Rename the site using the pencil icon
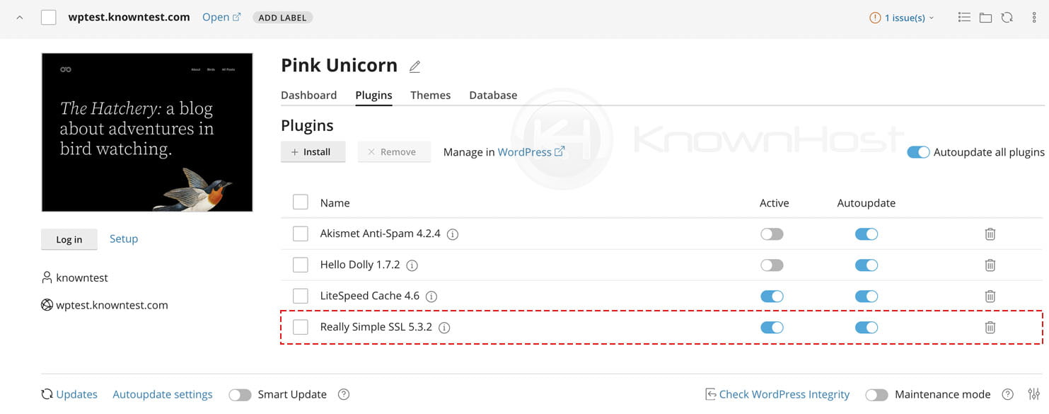The height and width of the screenshot is (414, 1049). point(415,65)
